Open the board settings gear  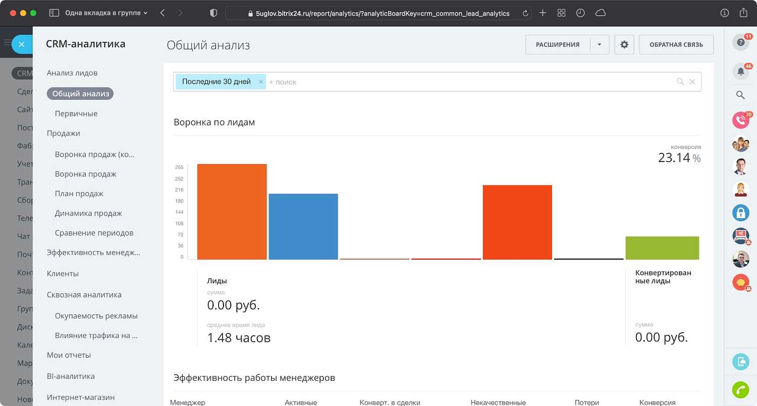624,44
